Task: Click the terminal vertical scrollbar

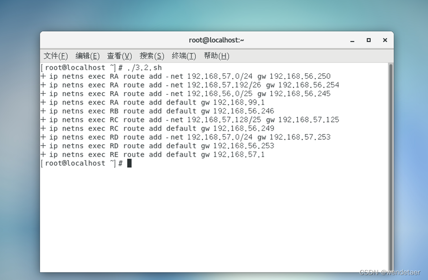Action: click(x=390, y=167)
